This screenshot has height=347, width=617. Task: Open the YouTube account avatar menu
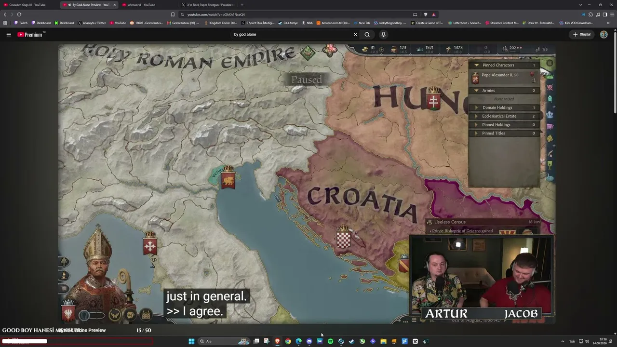pos(604,35)
